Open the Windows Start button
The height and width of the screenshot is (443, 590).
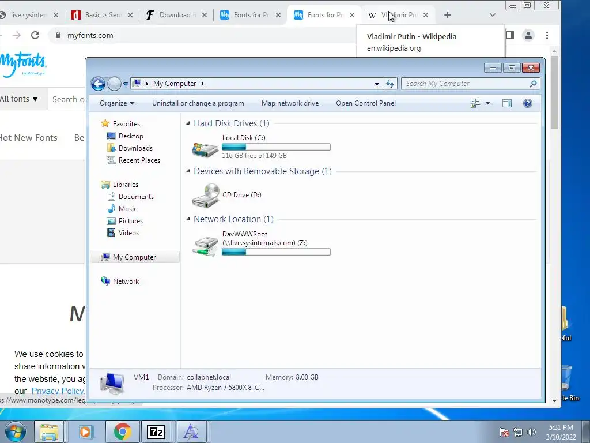click(x=15, y=431)
